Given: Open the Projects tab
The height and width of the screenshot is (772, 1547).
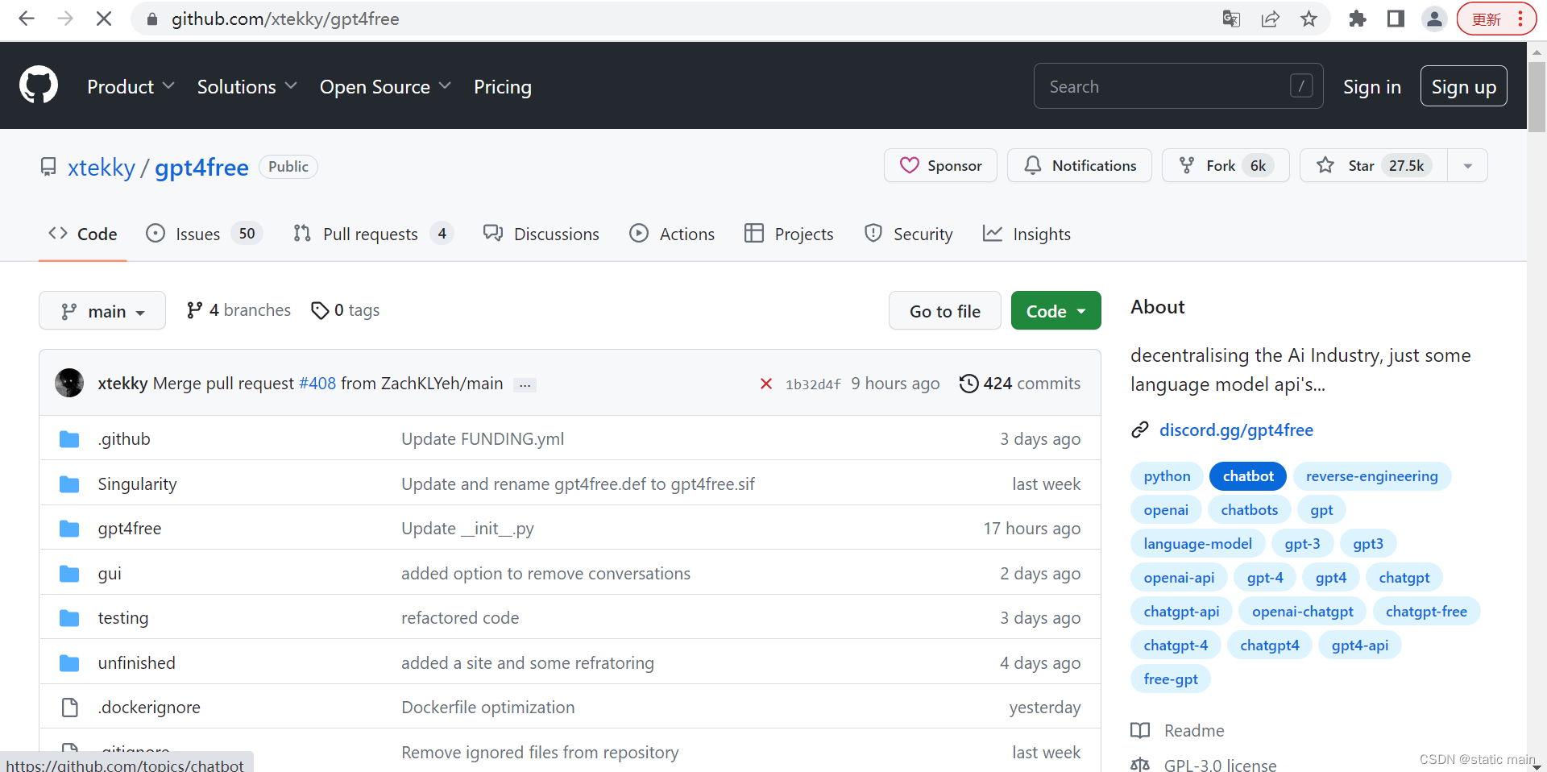Looking at the screenshot, I should coord(789,234).
